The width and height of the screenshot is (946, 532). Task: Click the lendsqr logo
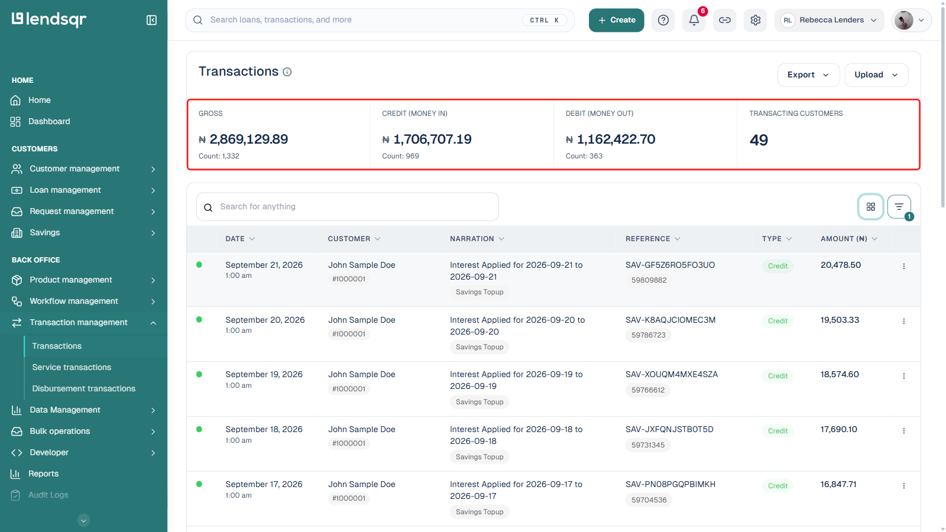coord(49,20)
